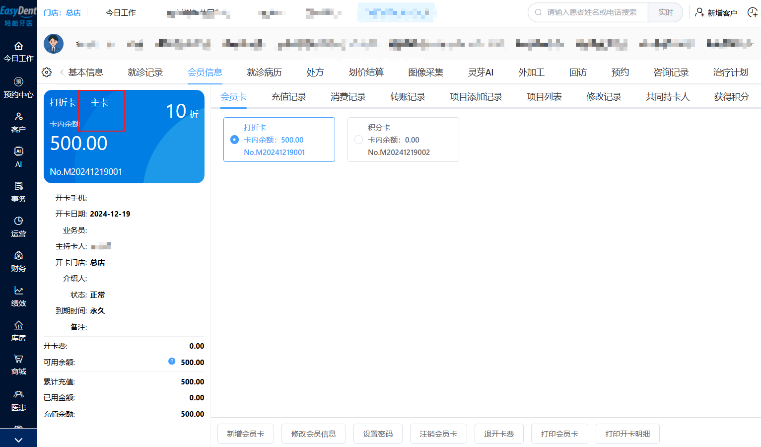Open the 医患 sidebar section

pyautogui.click(x=18, y=401)
